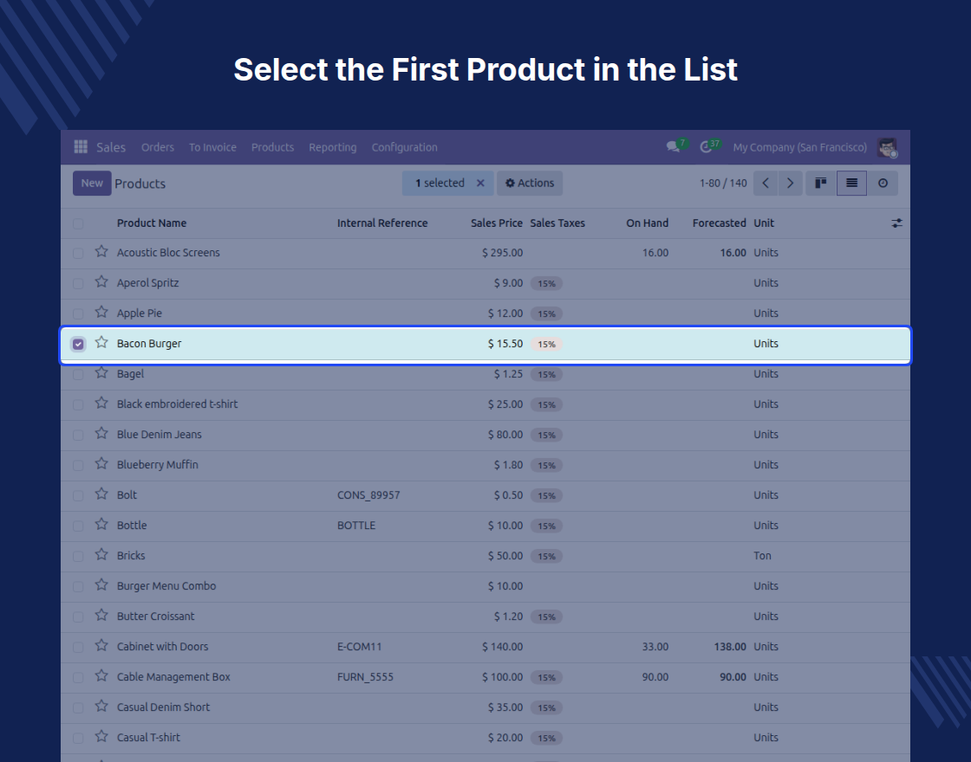Check the Bagel row checkbox
971x762 pixels.
[x=78, y=374]
